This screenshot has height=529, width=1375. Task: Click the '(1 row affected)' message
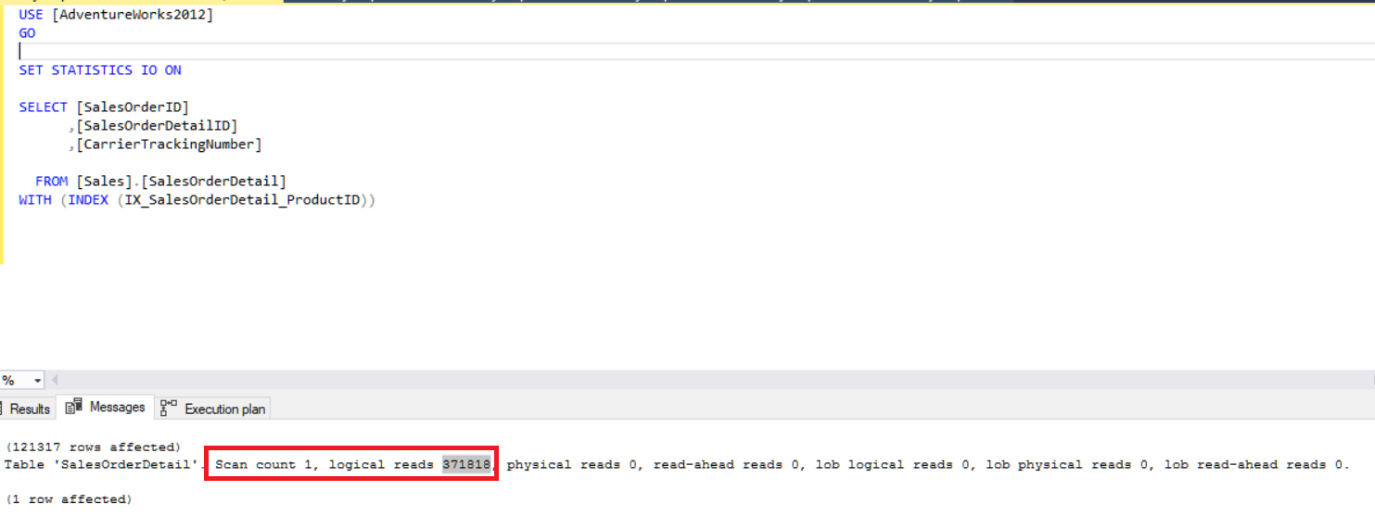[x=69, y=499]
